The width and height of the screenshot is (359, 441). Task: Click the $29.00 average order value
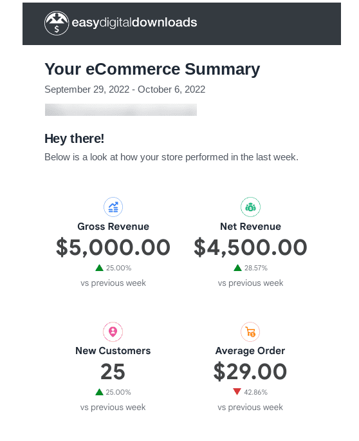click(250, 372)
